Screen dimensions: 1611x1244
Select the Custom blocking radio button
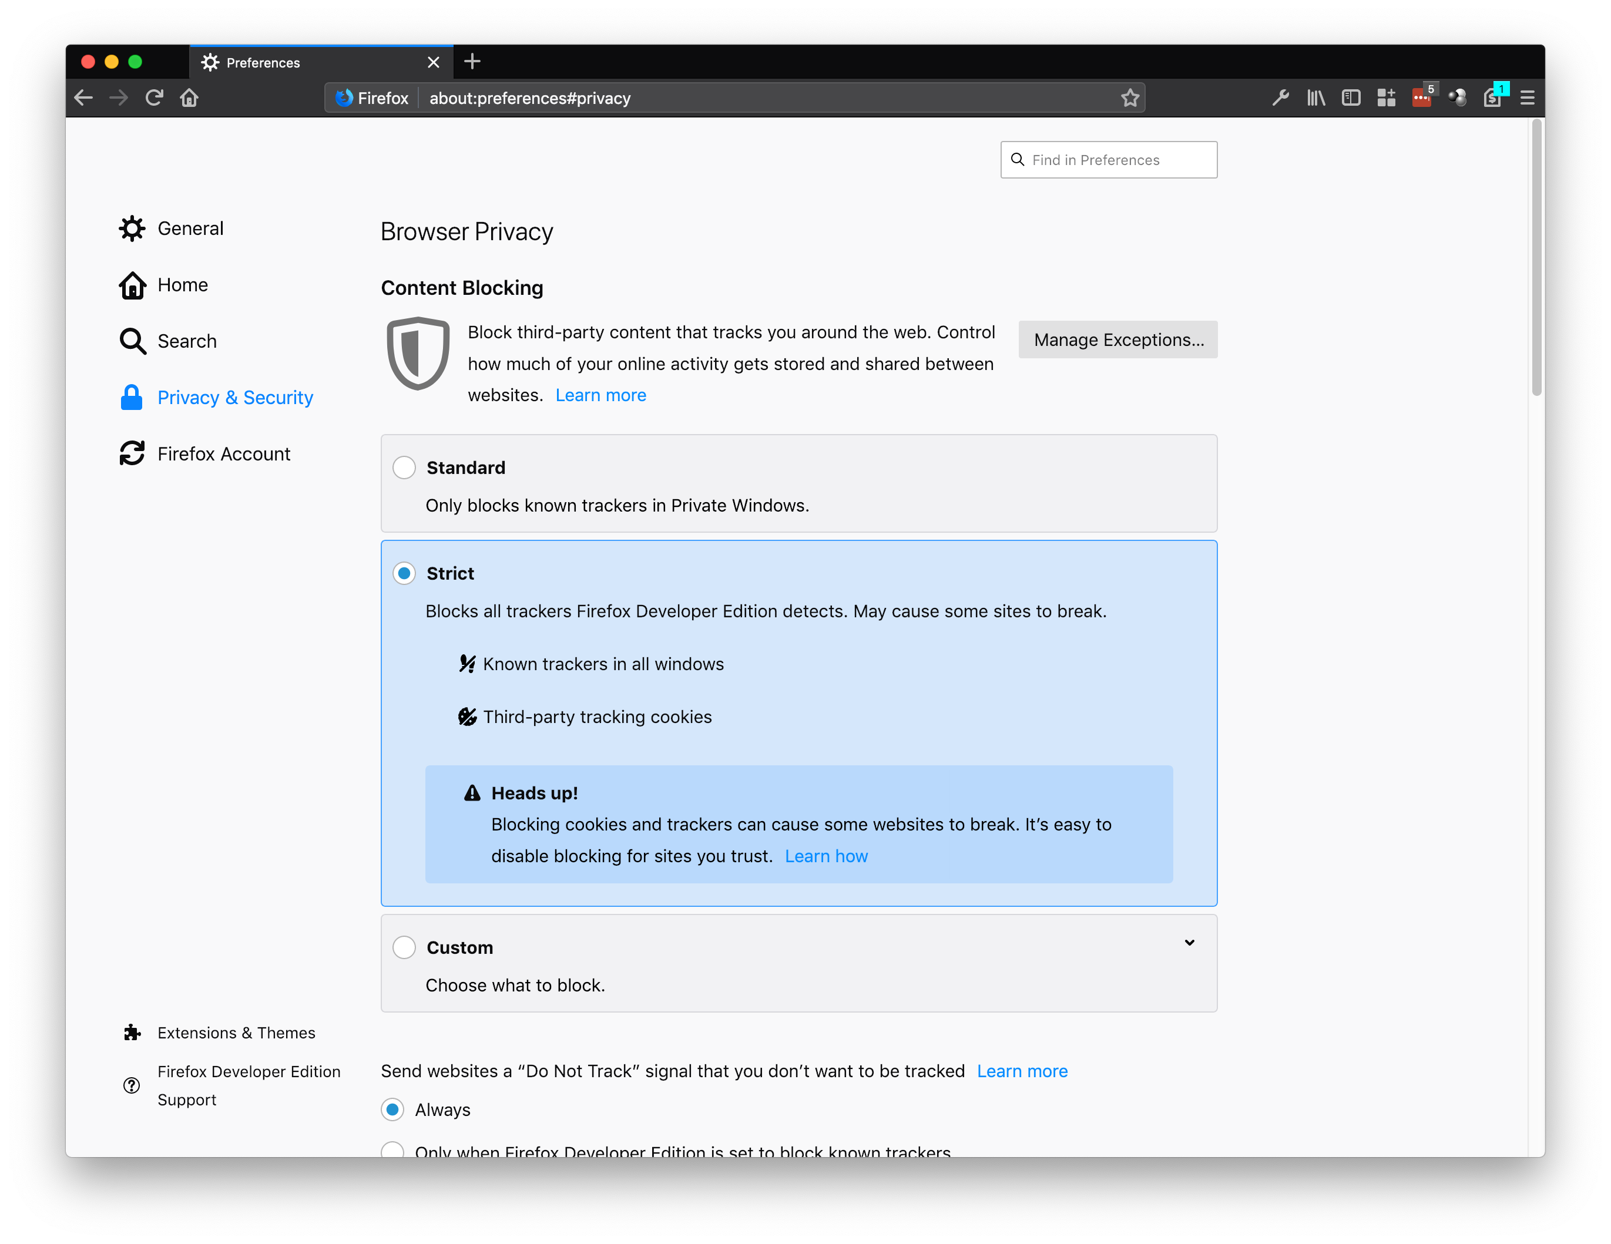click(404, 947)
